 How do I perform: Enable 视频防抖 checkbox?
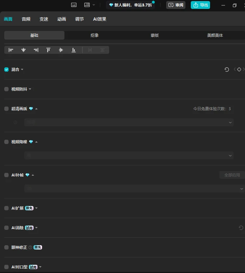[x=6, y=89]
